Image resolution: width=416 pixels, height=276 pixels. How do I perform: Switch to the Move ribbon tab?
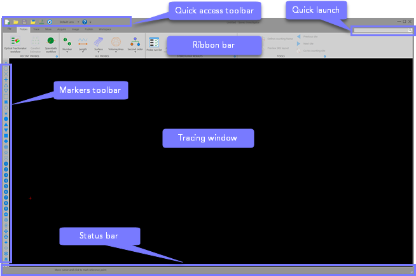[x=48, y=29]
